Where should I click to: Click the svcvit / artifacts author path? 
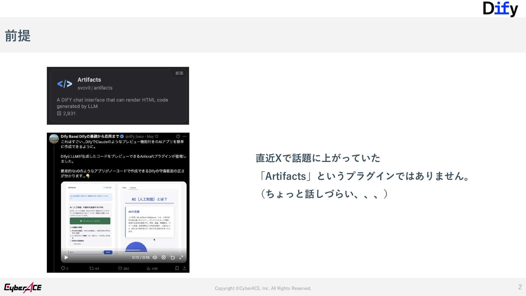95,88
